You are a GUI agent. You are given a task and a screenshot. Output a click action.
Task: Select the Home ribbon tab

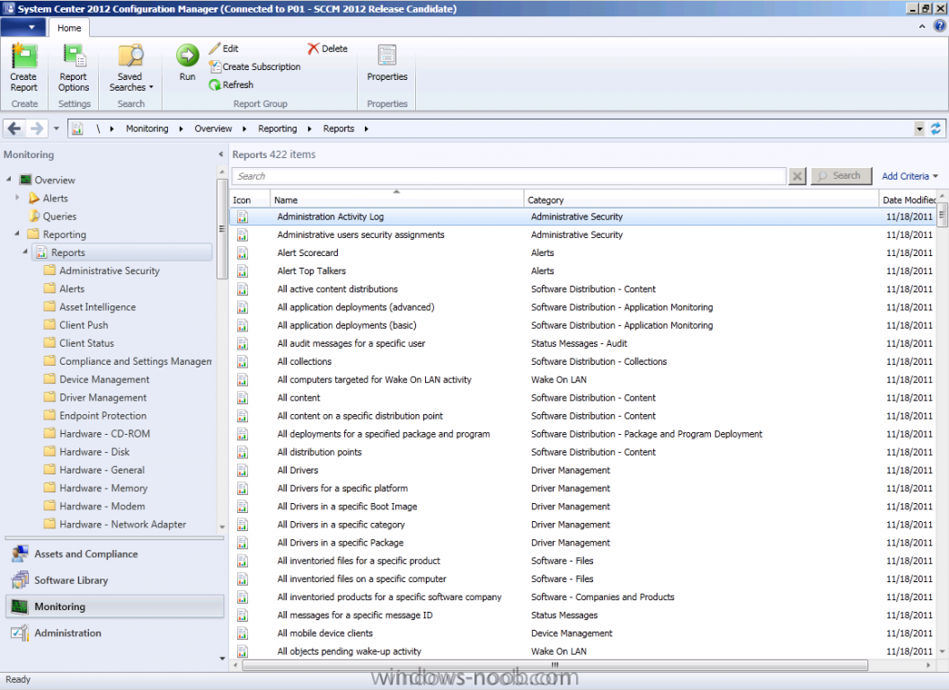click(69, 28)
